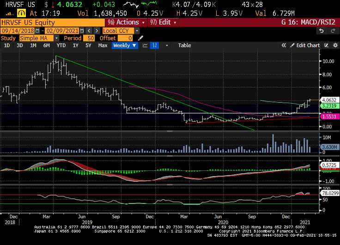This screenshot has height=245, width=340.
Task: Click the redo arrow icon
Action: click(333, 31)
